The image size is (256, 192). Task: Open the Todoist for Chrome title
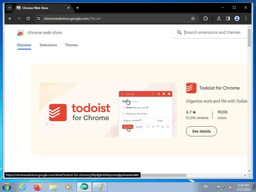point(219,88)
